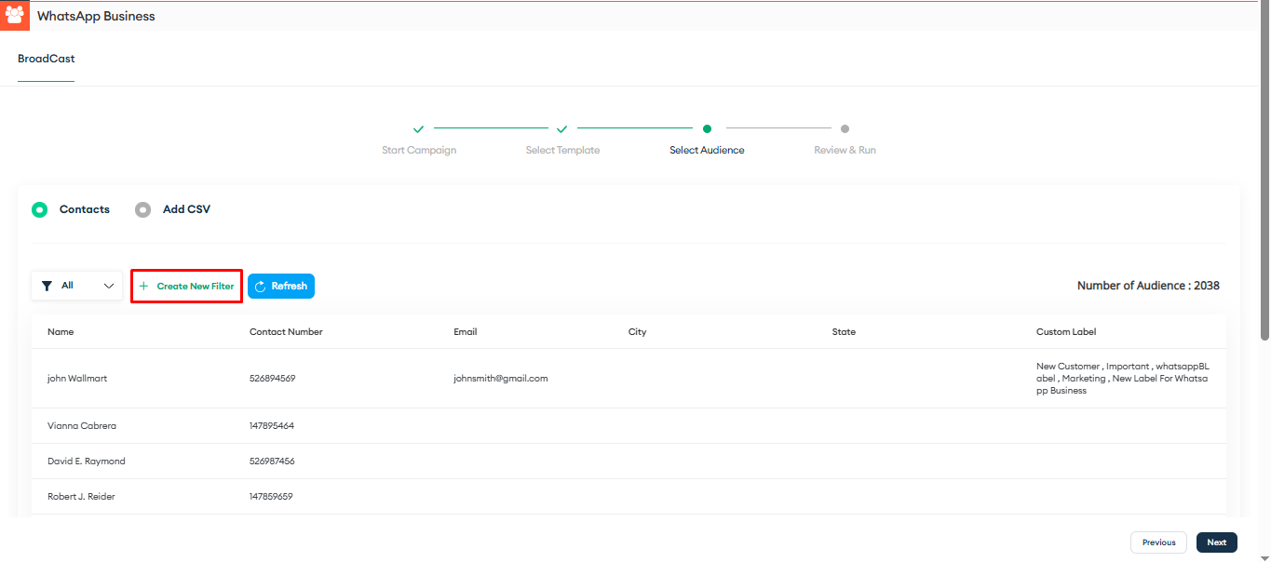Click the orange WhatsApp Business logo icon
Screen dimensions: 1271x562
point(15,16)
